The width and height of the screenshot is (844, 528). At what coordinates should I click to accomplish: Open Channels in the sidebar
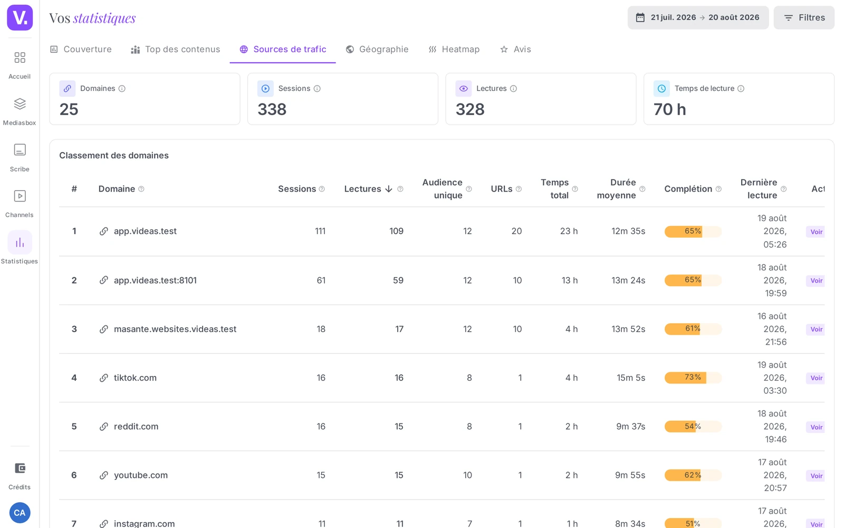click(20, 204)
